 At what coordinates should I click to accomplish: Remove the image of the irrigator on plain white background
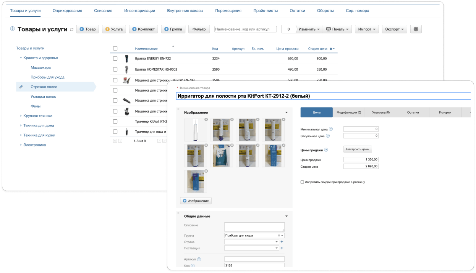(206, 119)
